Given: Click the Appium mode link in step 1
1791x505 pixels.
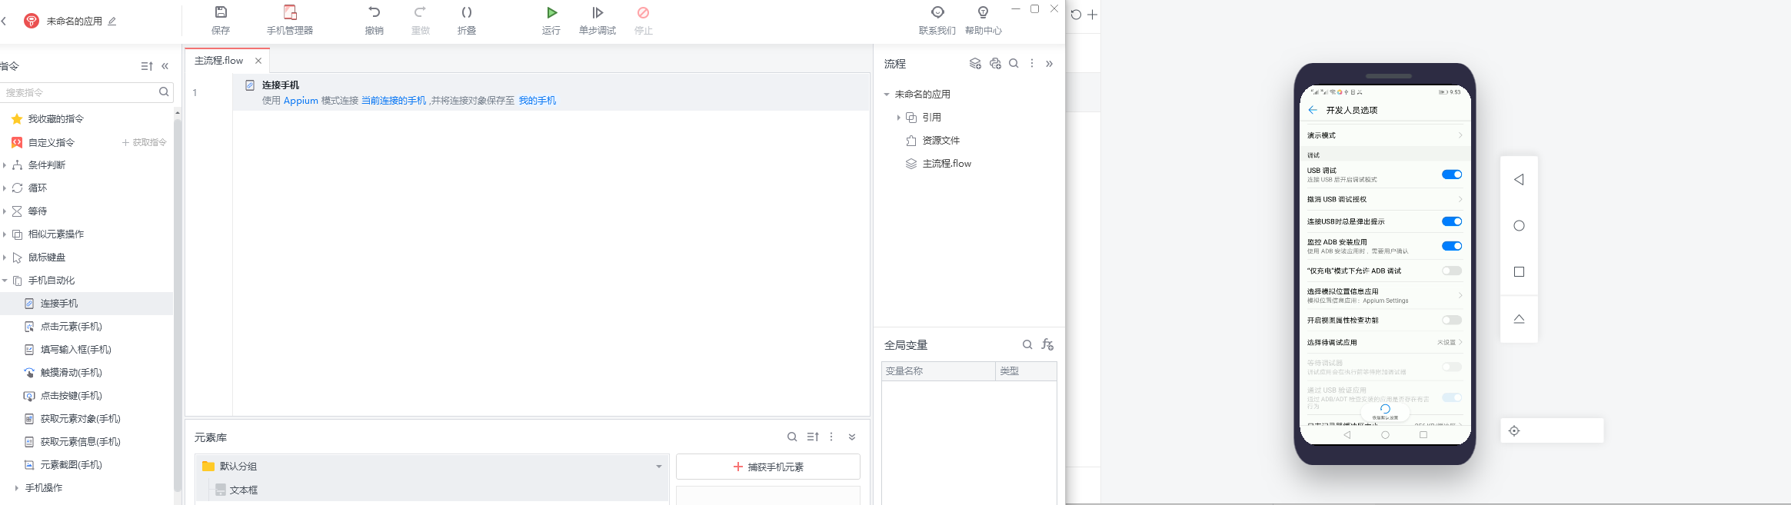Looking at the screenshot, I should pos(301,101).
